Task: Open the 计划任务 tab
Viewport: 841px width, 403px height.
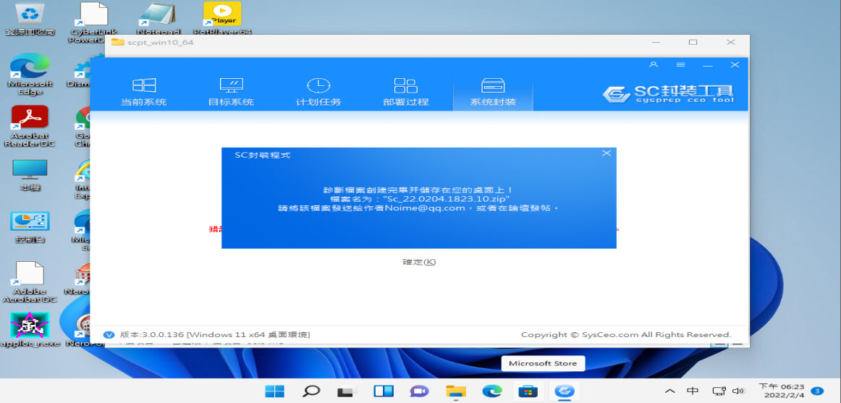Action: point(318,92)
